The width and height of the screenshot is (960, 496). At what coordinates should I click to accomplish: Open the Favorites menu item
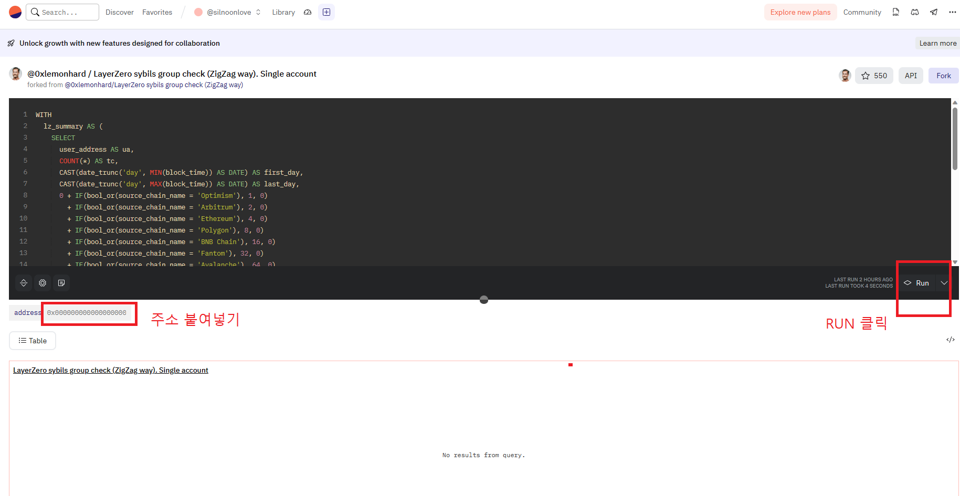pos(157,12)
